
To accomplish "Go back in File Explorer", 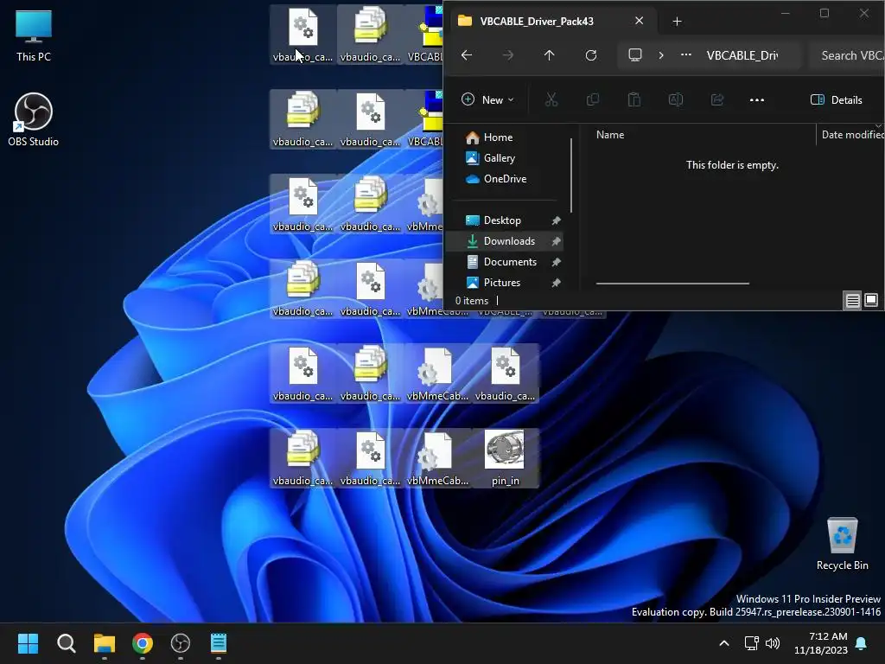I will pos(467,55).
